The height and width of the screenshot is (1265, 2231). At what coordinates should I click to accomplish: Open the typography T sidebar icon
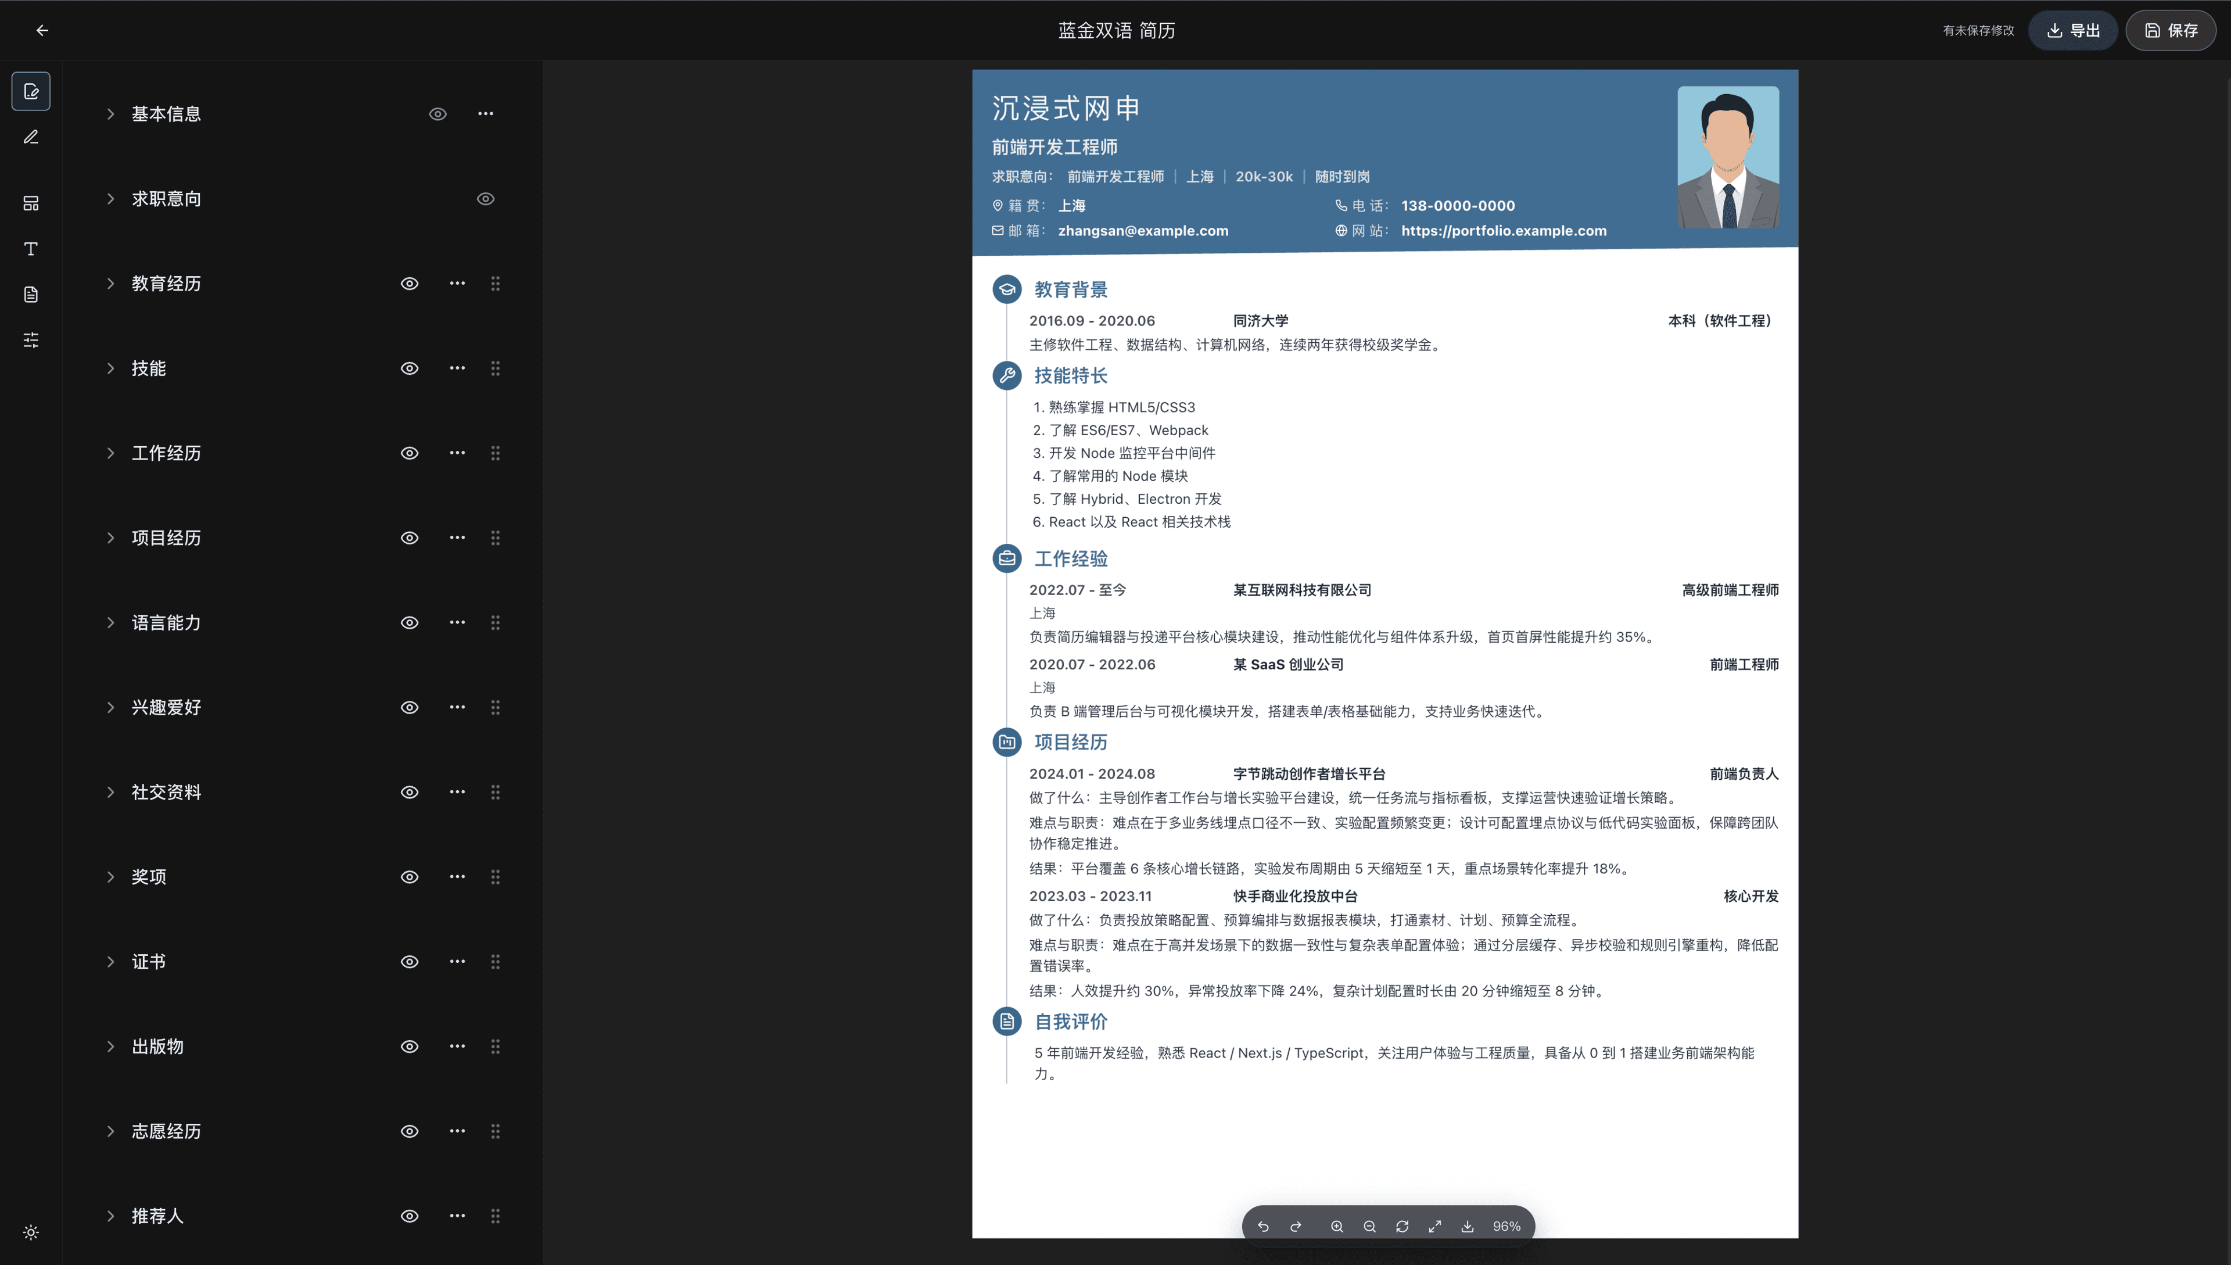[31, 249]
